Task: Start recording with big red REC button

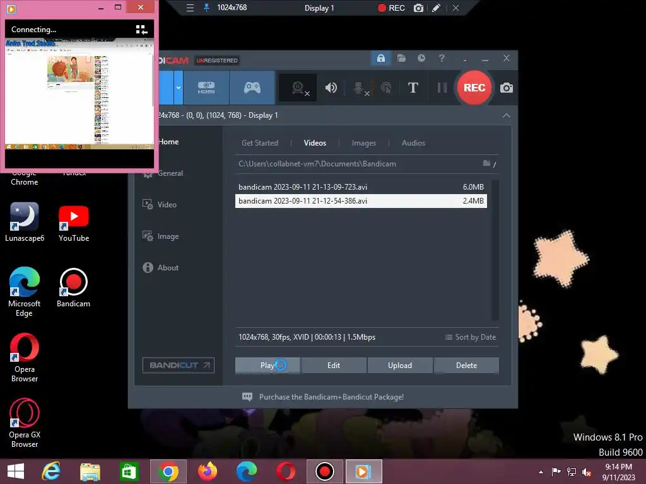Action: point(474,88)
